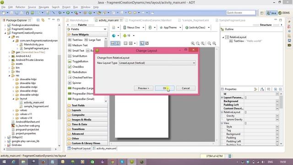Pick the RadioButton widget from palette
This screenshot has height=165, width=293.
pyautogui.click(x=79, y=72)
